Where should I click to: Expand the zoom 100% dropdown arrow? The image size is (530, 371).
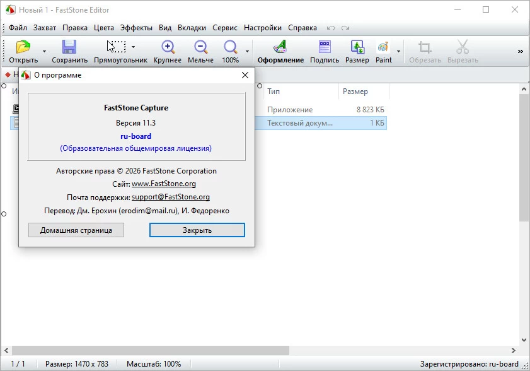[x=247, y=52]
